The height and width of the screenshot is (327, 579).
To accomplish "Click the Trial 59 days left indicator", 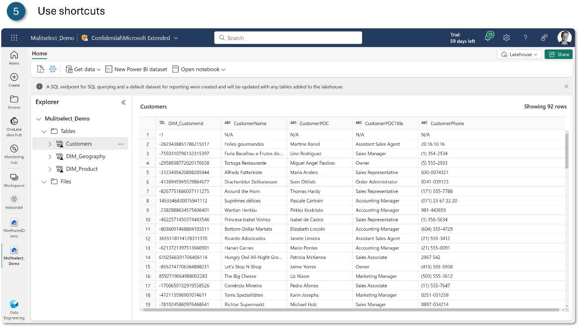I will pyautogui.click(x=462, y=38).
